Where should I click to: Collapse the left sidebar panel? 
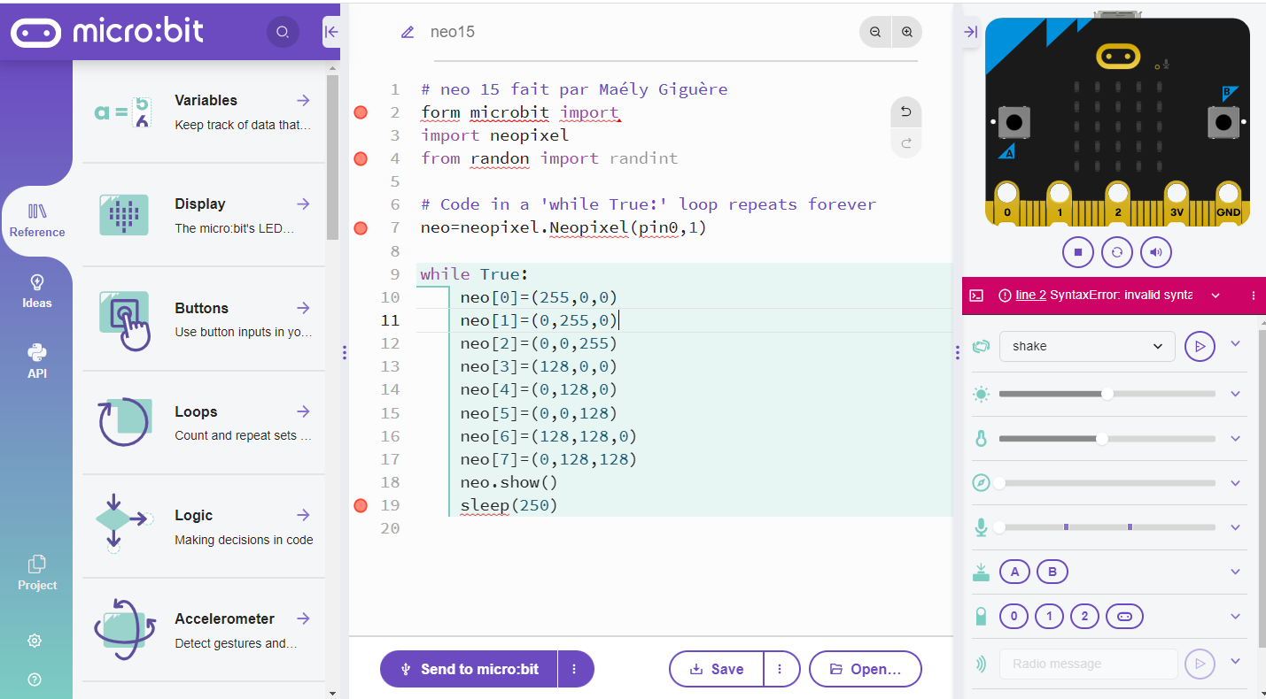pyautogui.click(x=331, y=32)
